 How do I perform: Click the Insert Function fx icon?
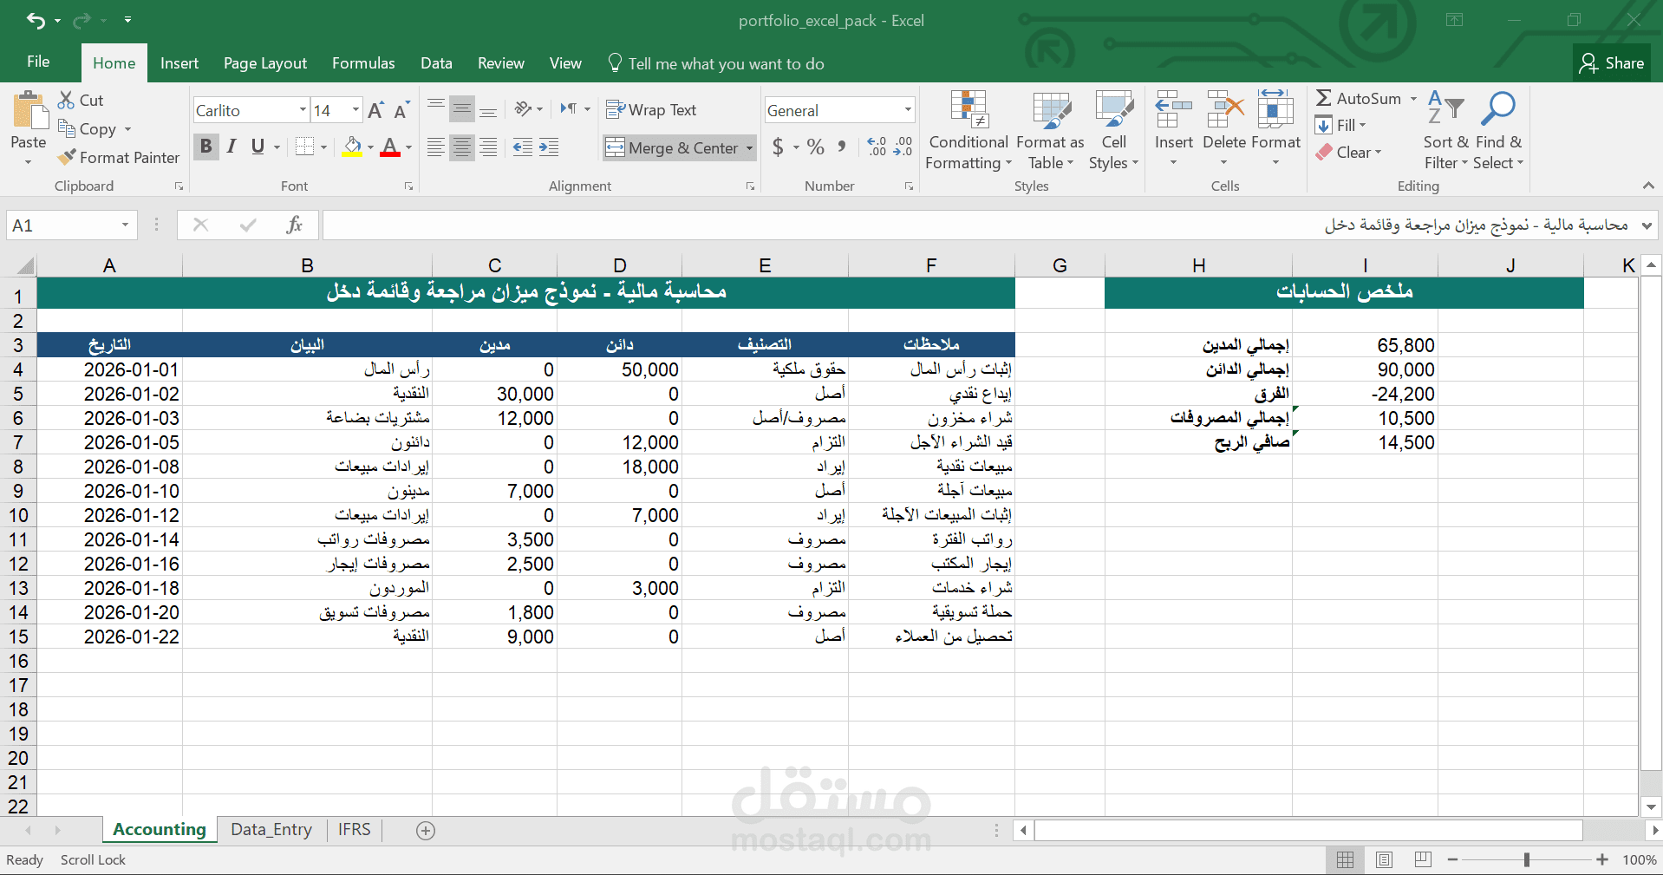295,225
